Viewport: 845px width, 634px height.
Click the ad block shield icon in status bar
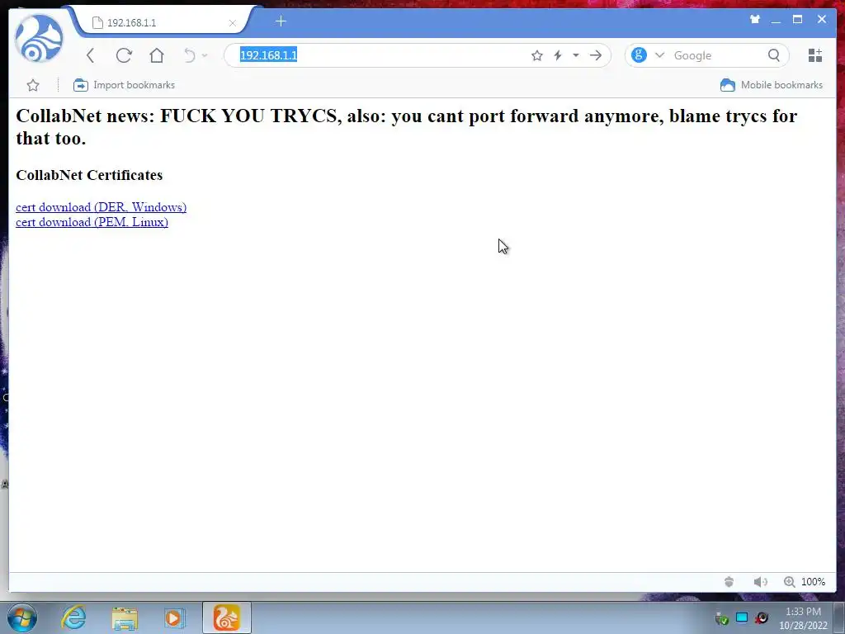coord(729,582)
